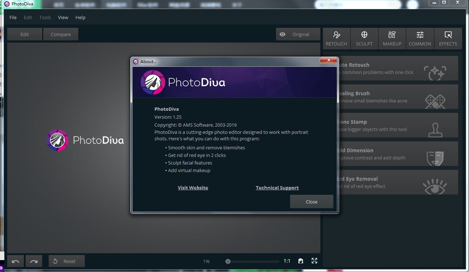Viewport: 469px width, 272px height.
Task: Select the Clone Stamp tool title
Action: [352, 122]
